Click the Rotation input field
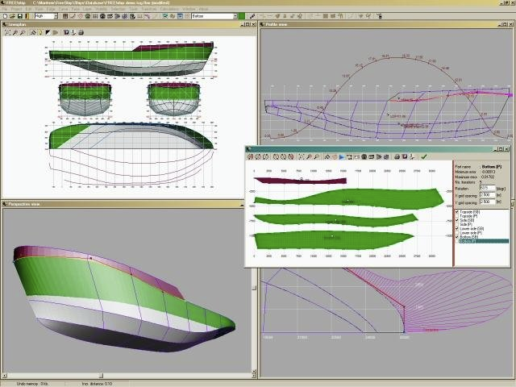516x387 pixels. 488,187
